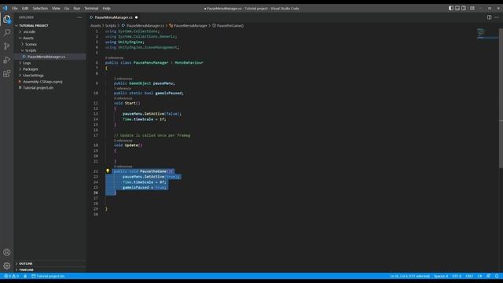503x283 pixels.
Task: Click the code minimap preview
Action: [487, 34]
